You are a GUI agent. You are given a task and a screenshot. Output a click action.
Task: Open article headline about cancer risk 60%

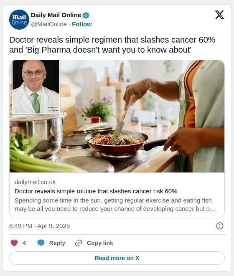coord(96,191)
